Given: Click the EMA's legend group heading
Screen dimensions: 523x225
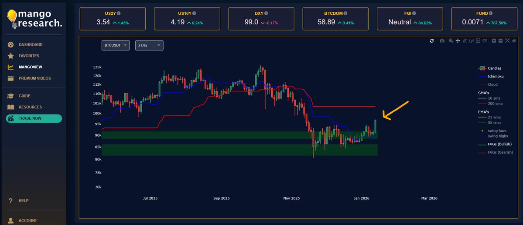Looking at the screenshot, I should pos(483,112).
